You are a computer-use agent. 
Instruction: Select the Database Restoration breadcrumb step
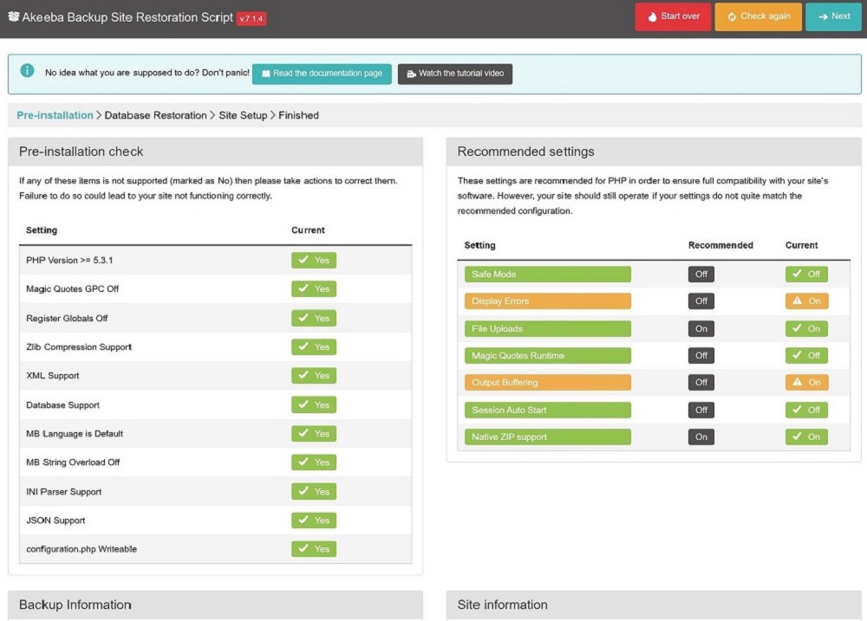point(155,115)
